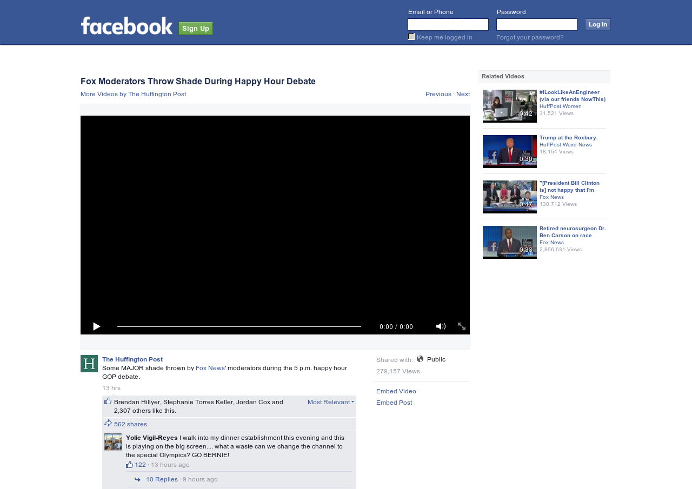The height and width of the screenshot is (489, 692).
Task: Click the Log In button
Action: pyautogui.click(x=598, y=24)
